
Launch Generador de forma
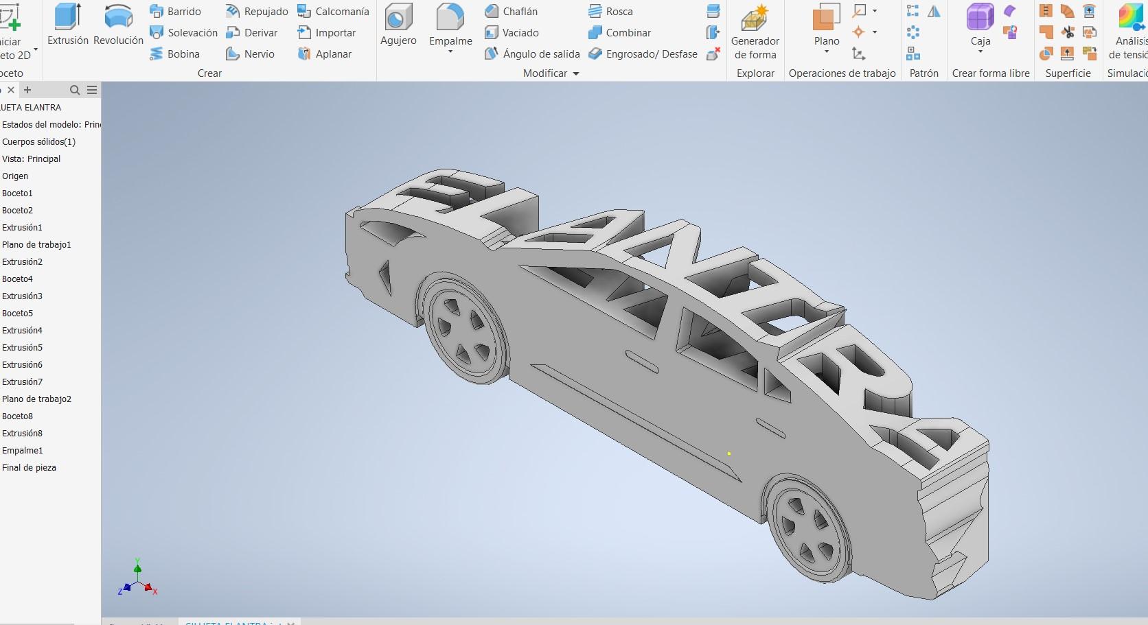pos(755,32)
